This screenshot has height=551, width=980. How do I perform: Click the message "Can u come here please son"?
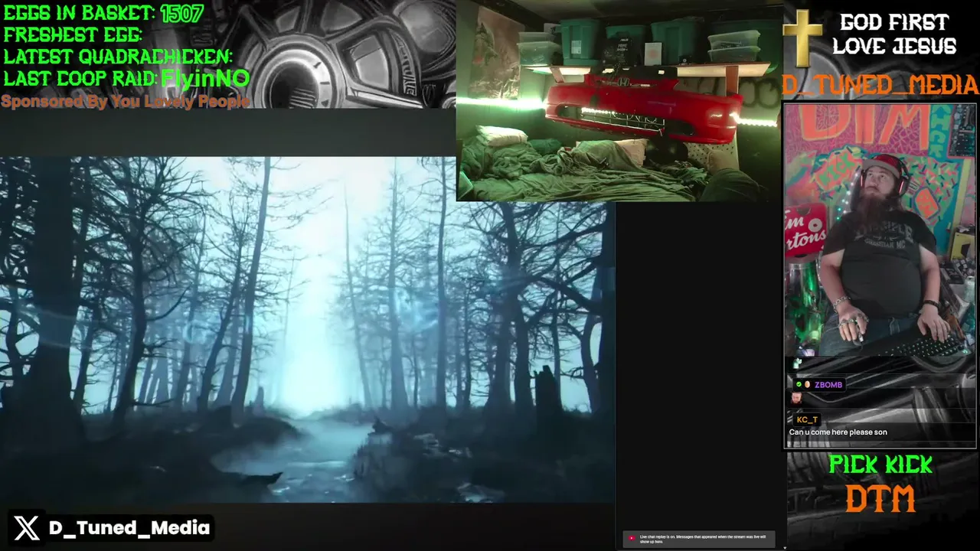click(838, 432)
